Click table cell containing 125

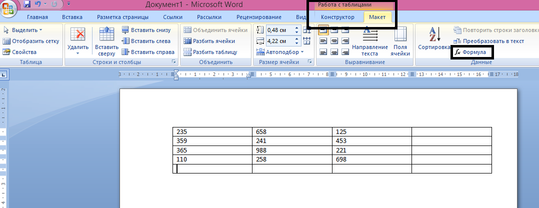pyautogui.click(x=372, y=131)
